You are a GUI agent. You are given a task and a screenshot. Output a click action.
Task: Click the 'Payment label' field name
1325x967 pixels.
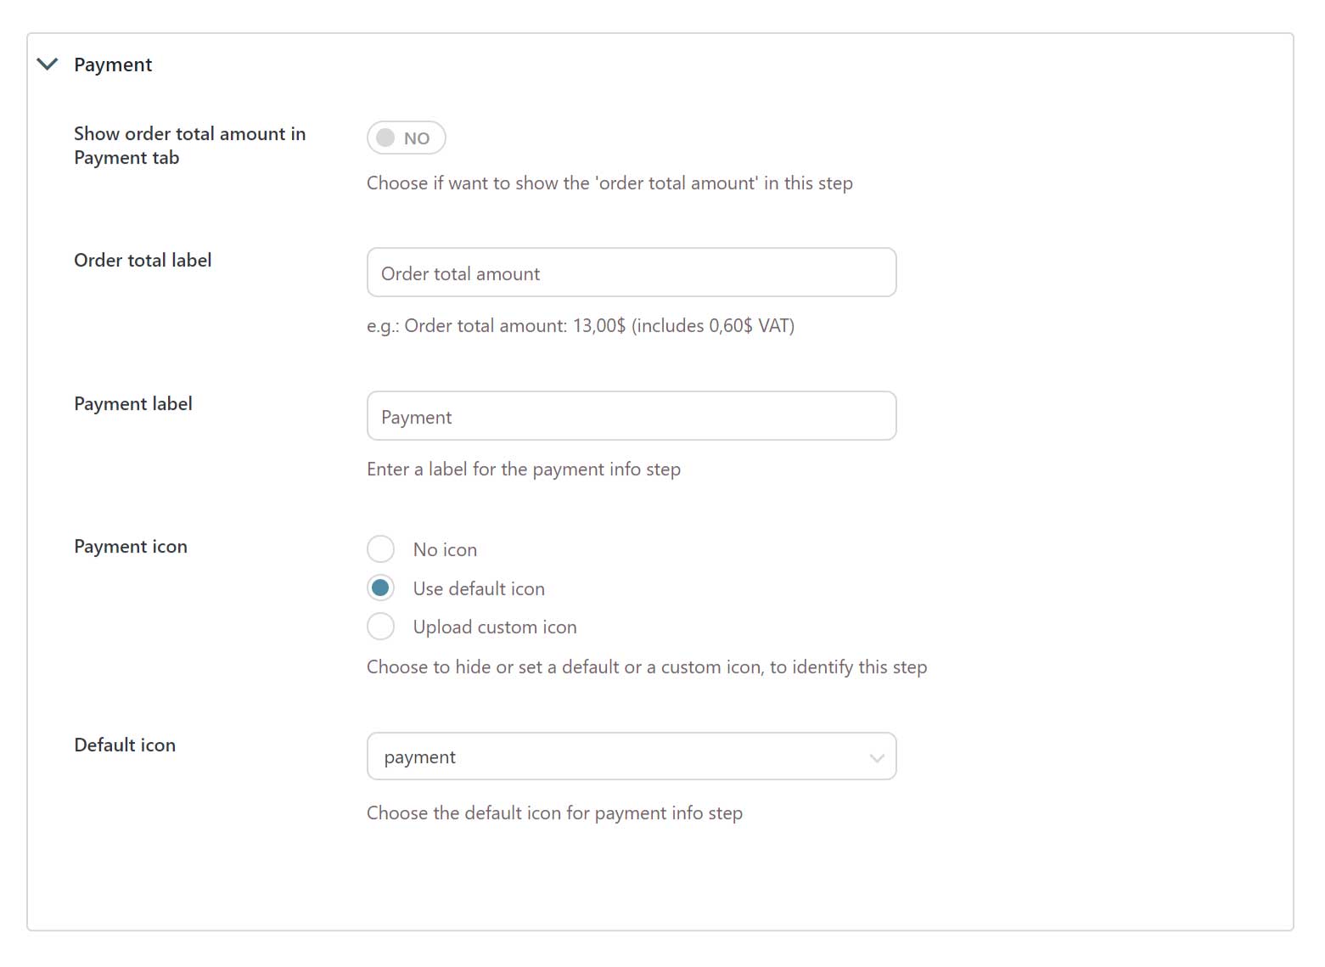click(133, 404)
